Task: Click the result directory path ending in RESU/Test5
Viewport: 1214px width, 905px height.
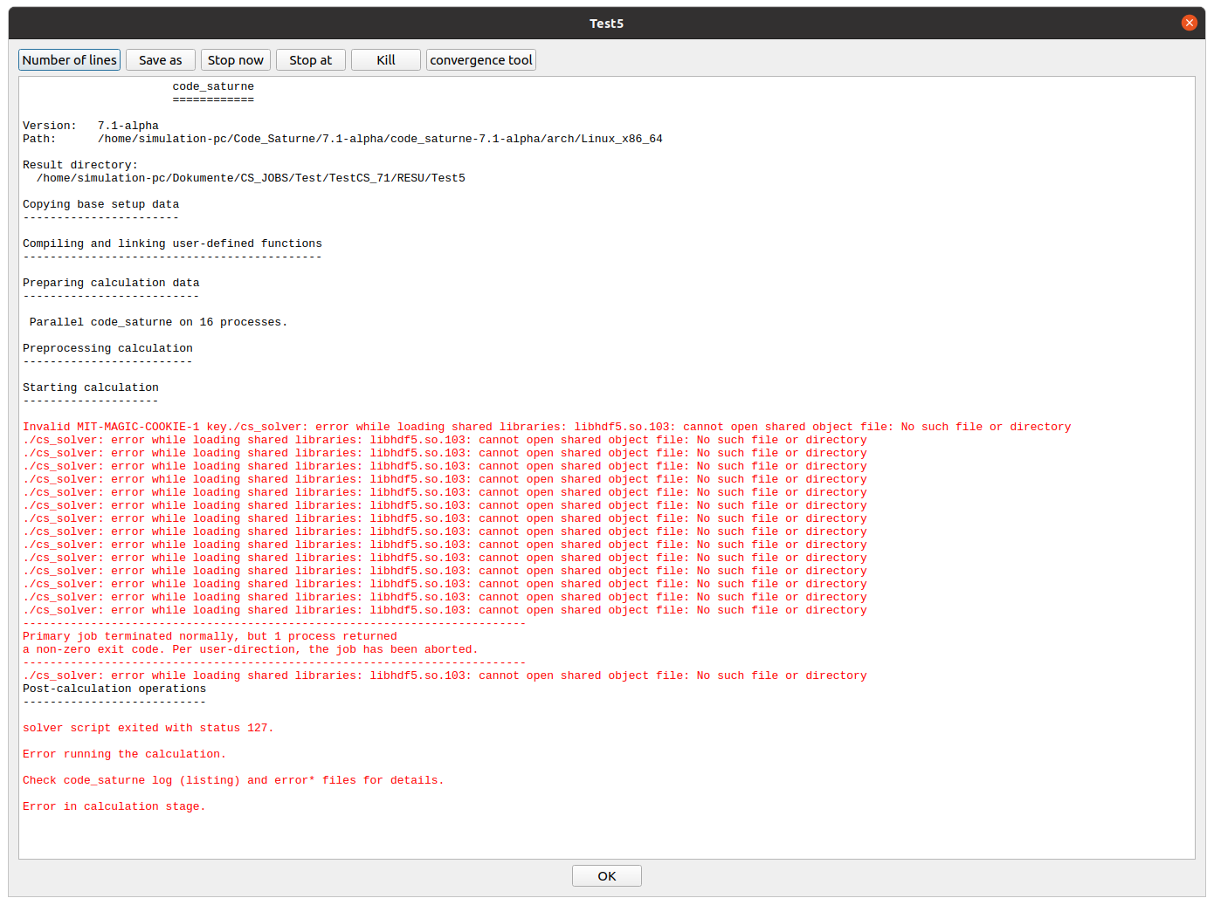Action: [251, 178]
